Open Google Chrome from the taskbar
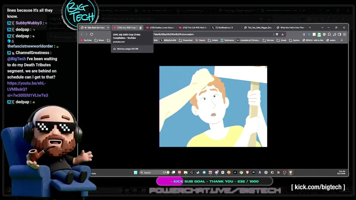 pos(241,172)
